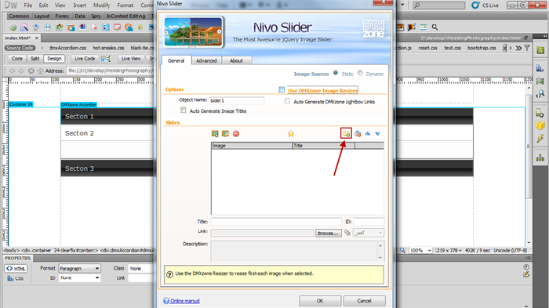Click the red remove slide icon
549x308 pixels.
pos(236,134)
